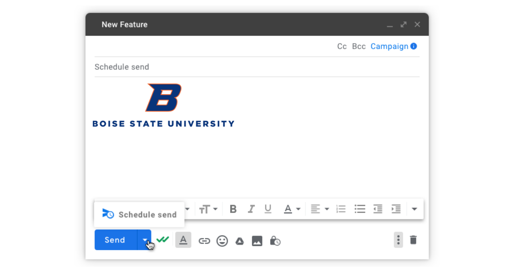Select the Boise State University logo image

(x=163, y=105)
